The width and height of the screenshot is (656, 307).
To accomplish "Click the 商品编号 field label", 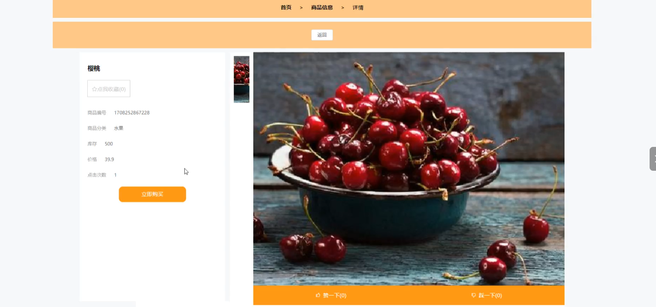I will 97,113.
